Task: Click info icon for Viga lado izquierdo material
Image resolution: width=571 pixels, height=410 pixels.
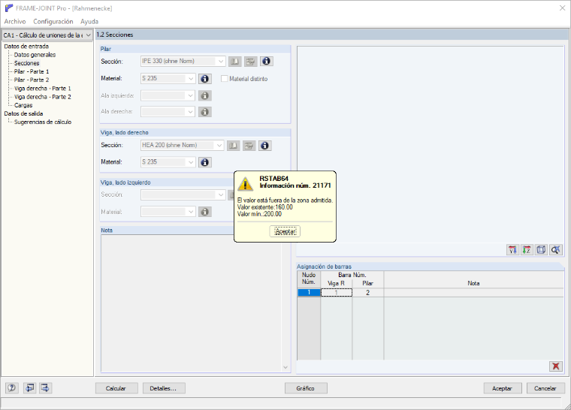Action: [x=204, y=212]
